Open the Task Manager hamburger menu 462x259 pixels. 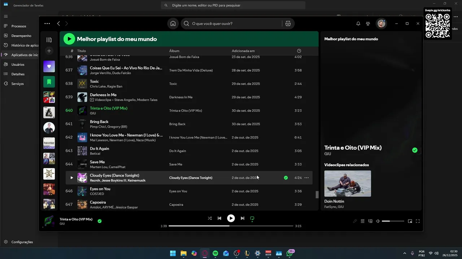point(6,16)
